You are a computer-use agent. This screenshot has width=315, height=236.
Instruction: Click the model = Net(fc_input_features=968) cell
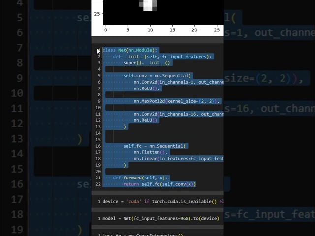point(157,218)
